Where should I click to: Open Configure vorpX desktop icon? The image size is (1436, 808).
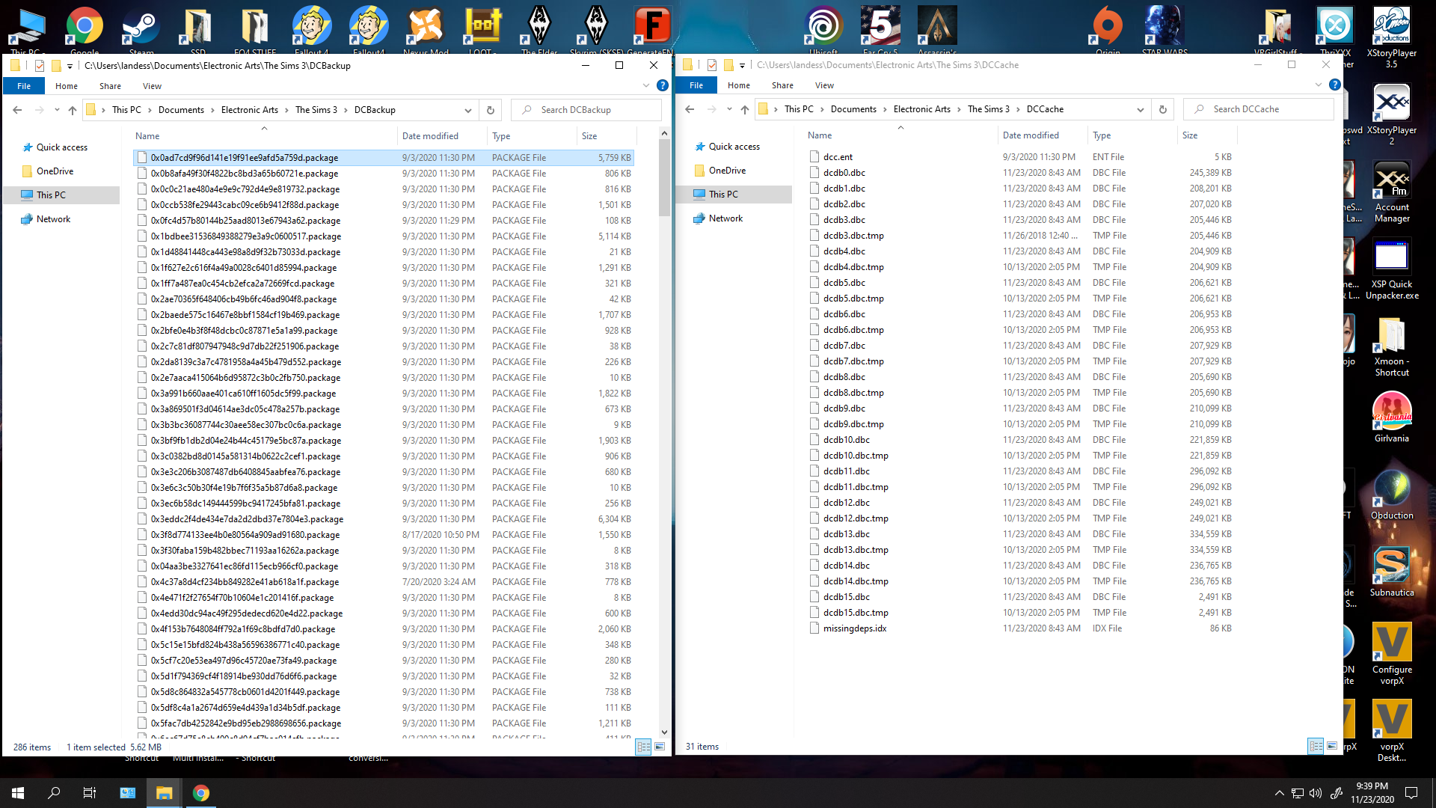(x=1391, y=653)
